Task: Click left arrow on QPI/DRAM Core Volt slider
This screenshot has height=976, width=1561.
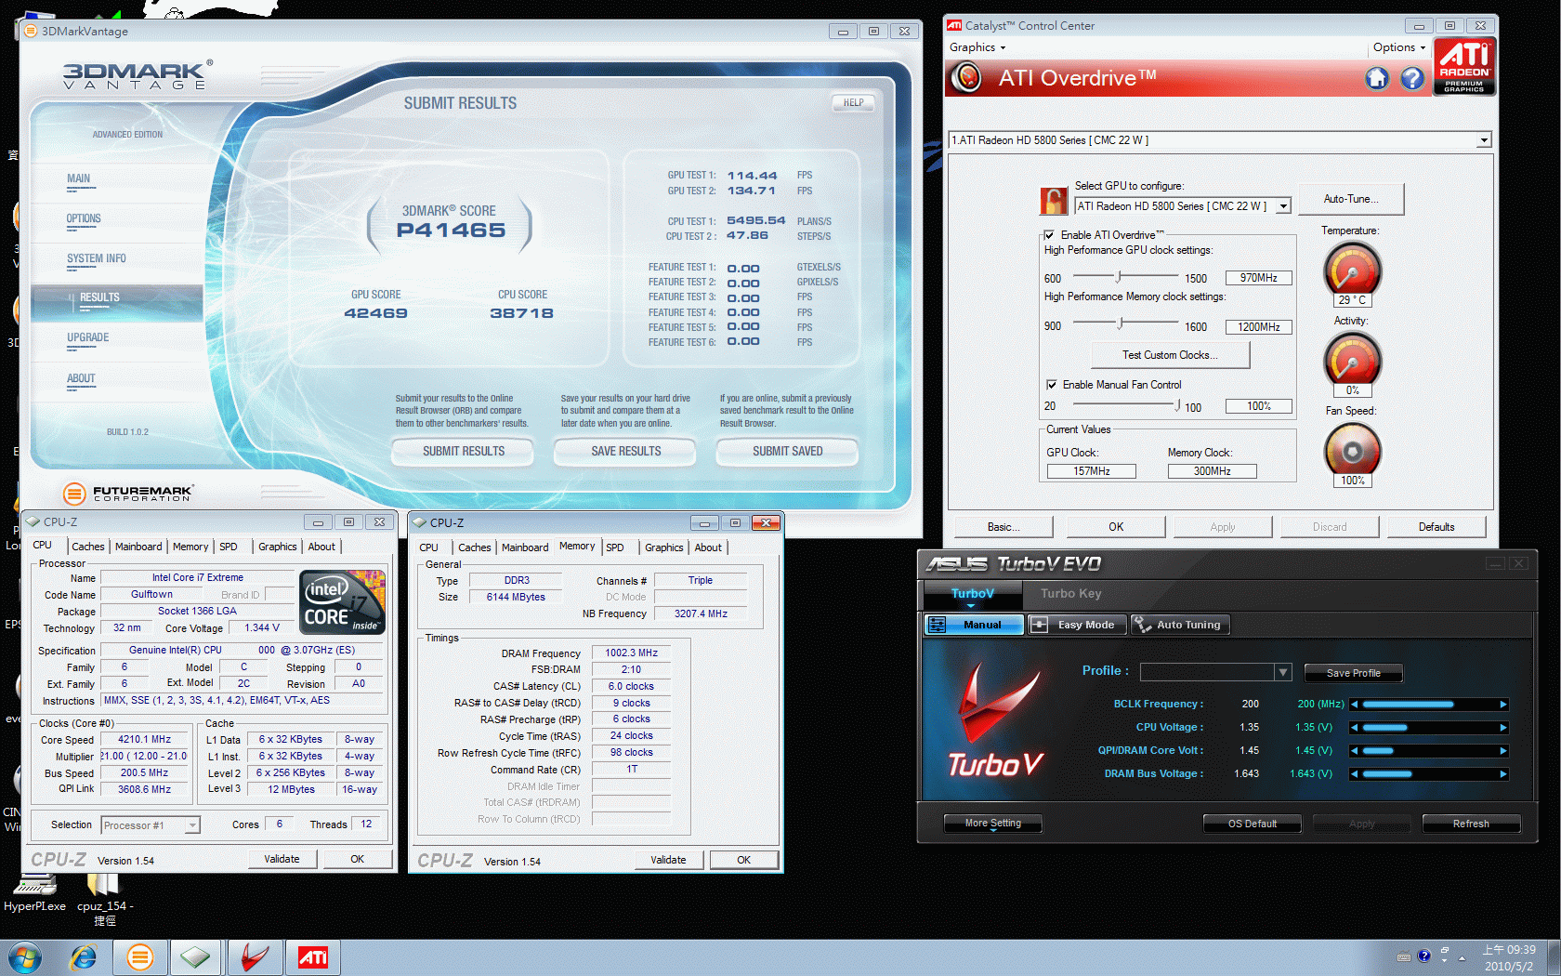Action: coord(1355,751)
